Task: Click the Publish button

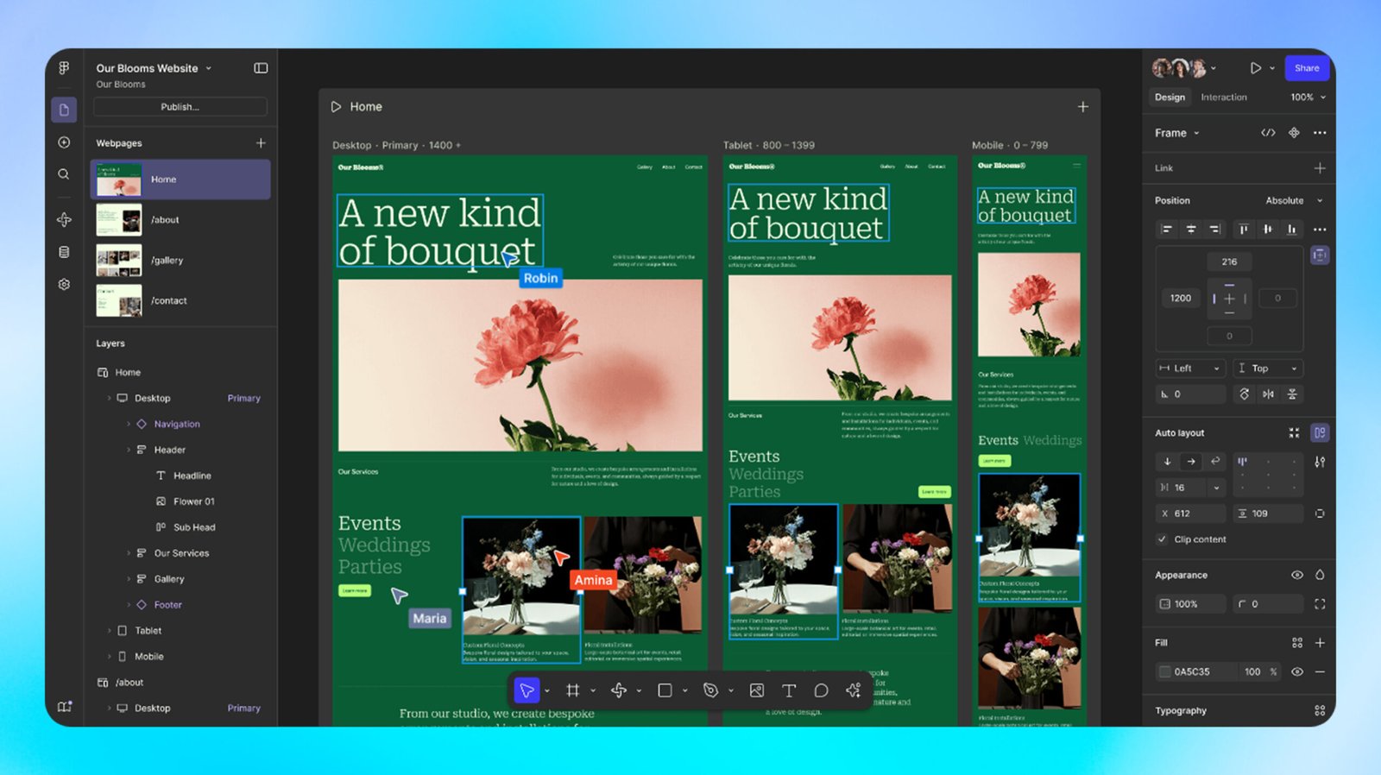Action: tap(180, 107)
